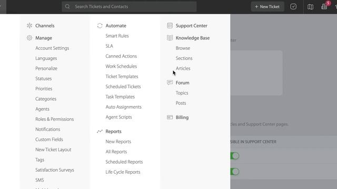Click the Channels snowflake icon
The height and width of the screenshot is (189, 337).
tap(29, 26)
